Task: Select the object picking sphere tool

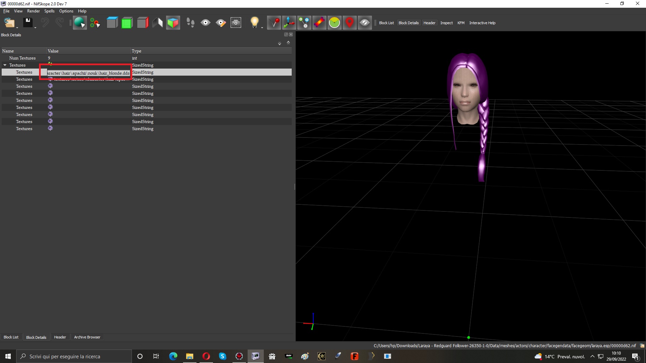Action: point(80,23)
